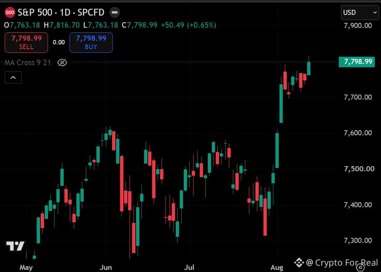This screenshot has width=381, height=272.
Task: Collapse the indicator legend with the chevron
Action: click(x=13, y=77)
